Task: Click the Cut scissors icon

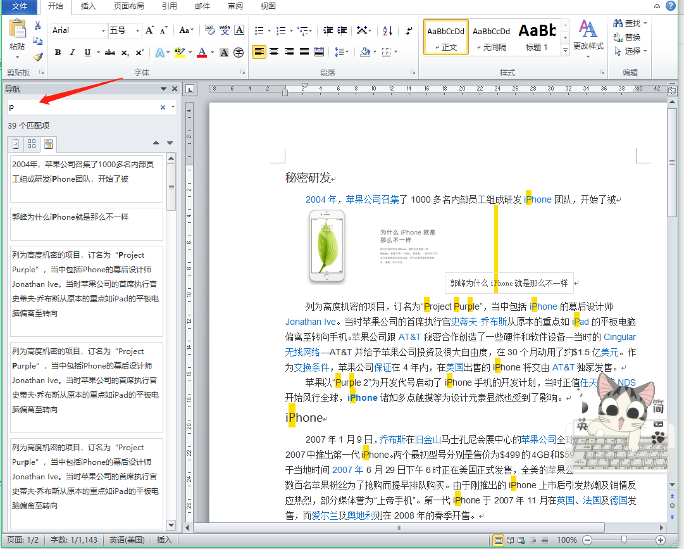Action: click(38, 26)
